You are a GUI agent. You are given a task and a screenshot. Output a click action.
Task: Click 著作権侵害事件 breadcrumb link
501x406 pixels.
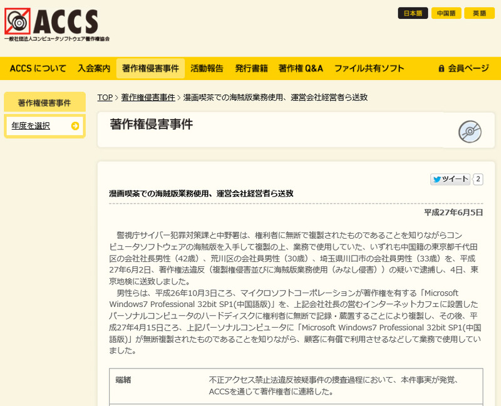point(148,98)
